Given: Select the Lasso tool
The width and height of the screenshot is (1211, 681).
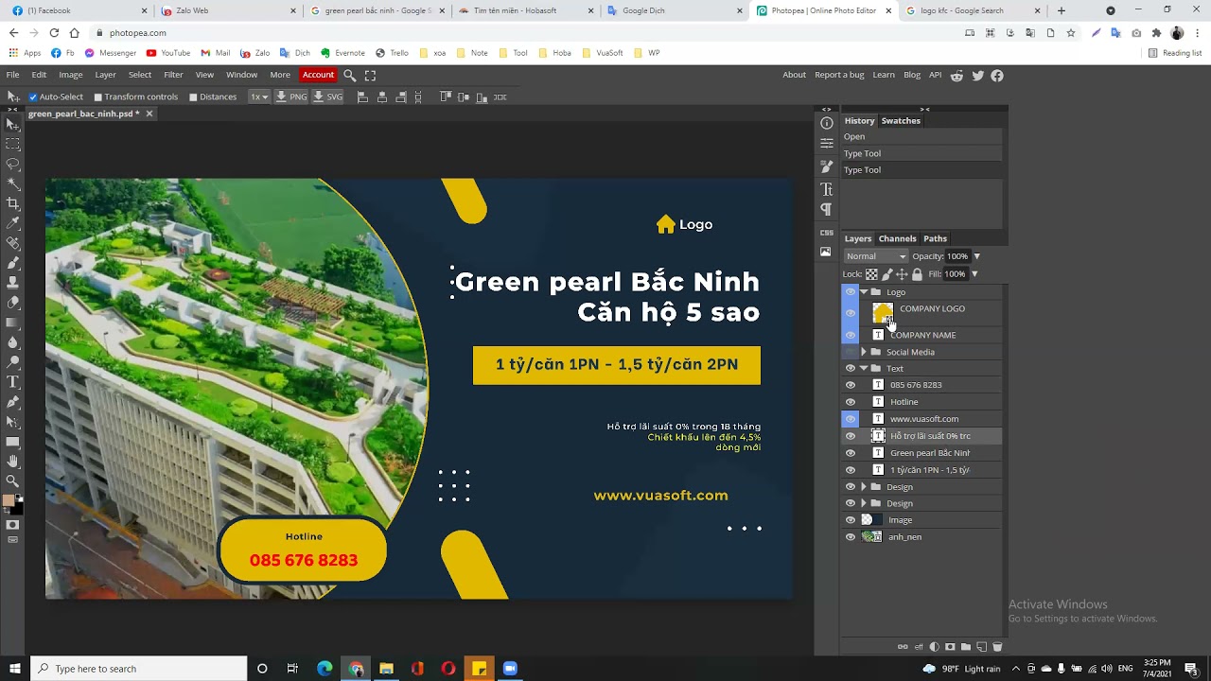Looking at the screenshot, I should 12,164.
